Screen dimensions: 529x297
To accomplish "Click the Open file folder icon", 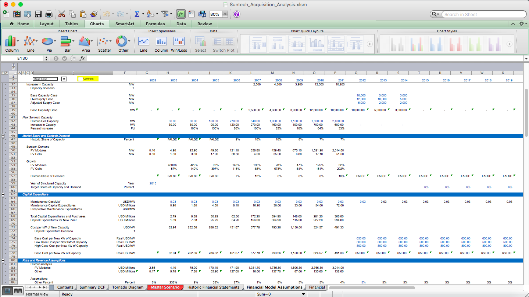I will click(27, 14).
